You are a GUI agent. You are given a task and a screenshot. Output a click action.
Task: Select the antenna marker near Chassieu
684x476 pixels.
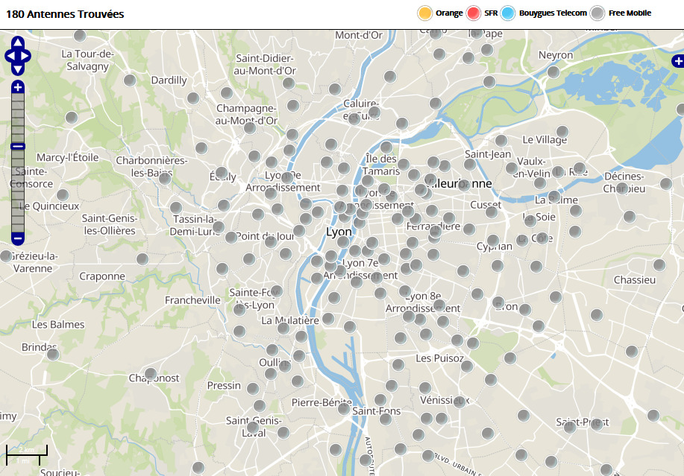(x=659, y=264)
